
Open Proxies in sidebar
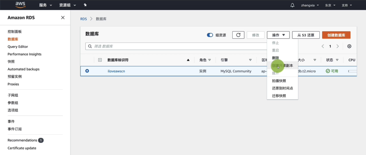13,84
